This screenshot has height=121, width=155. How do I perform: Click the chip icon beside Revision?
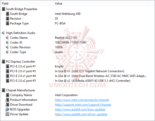coord(8,19)
